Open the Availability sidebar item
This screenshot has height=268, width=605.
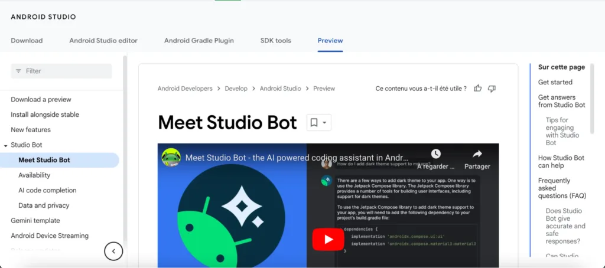pyautogui.click(x=34, y=175)
